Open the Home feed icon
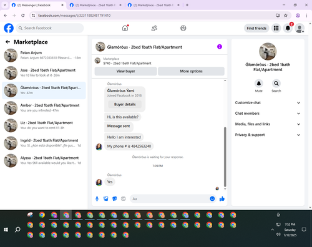 coord(125,28)
